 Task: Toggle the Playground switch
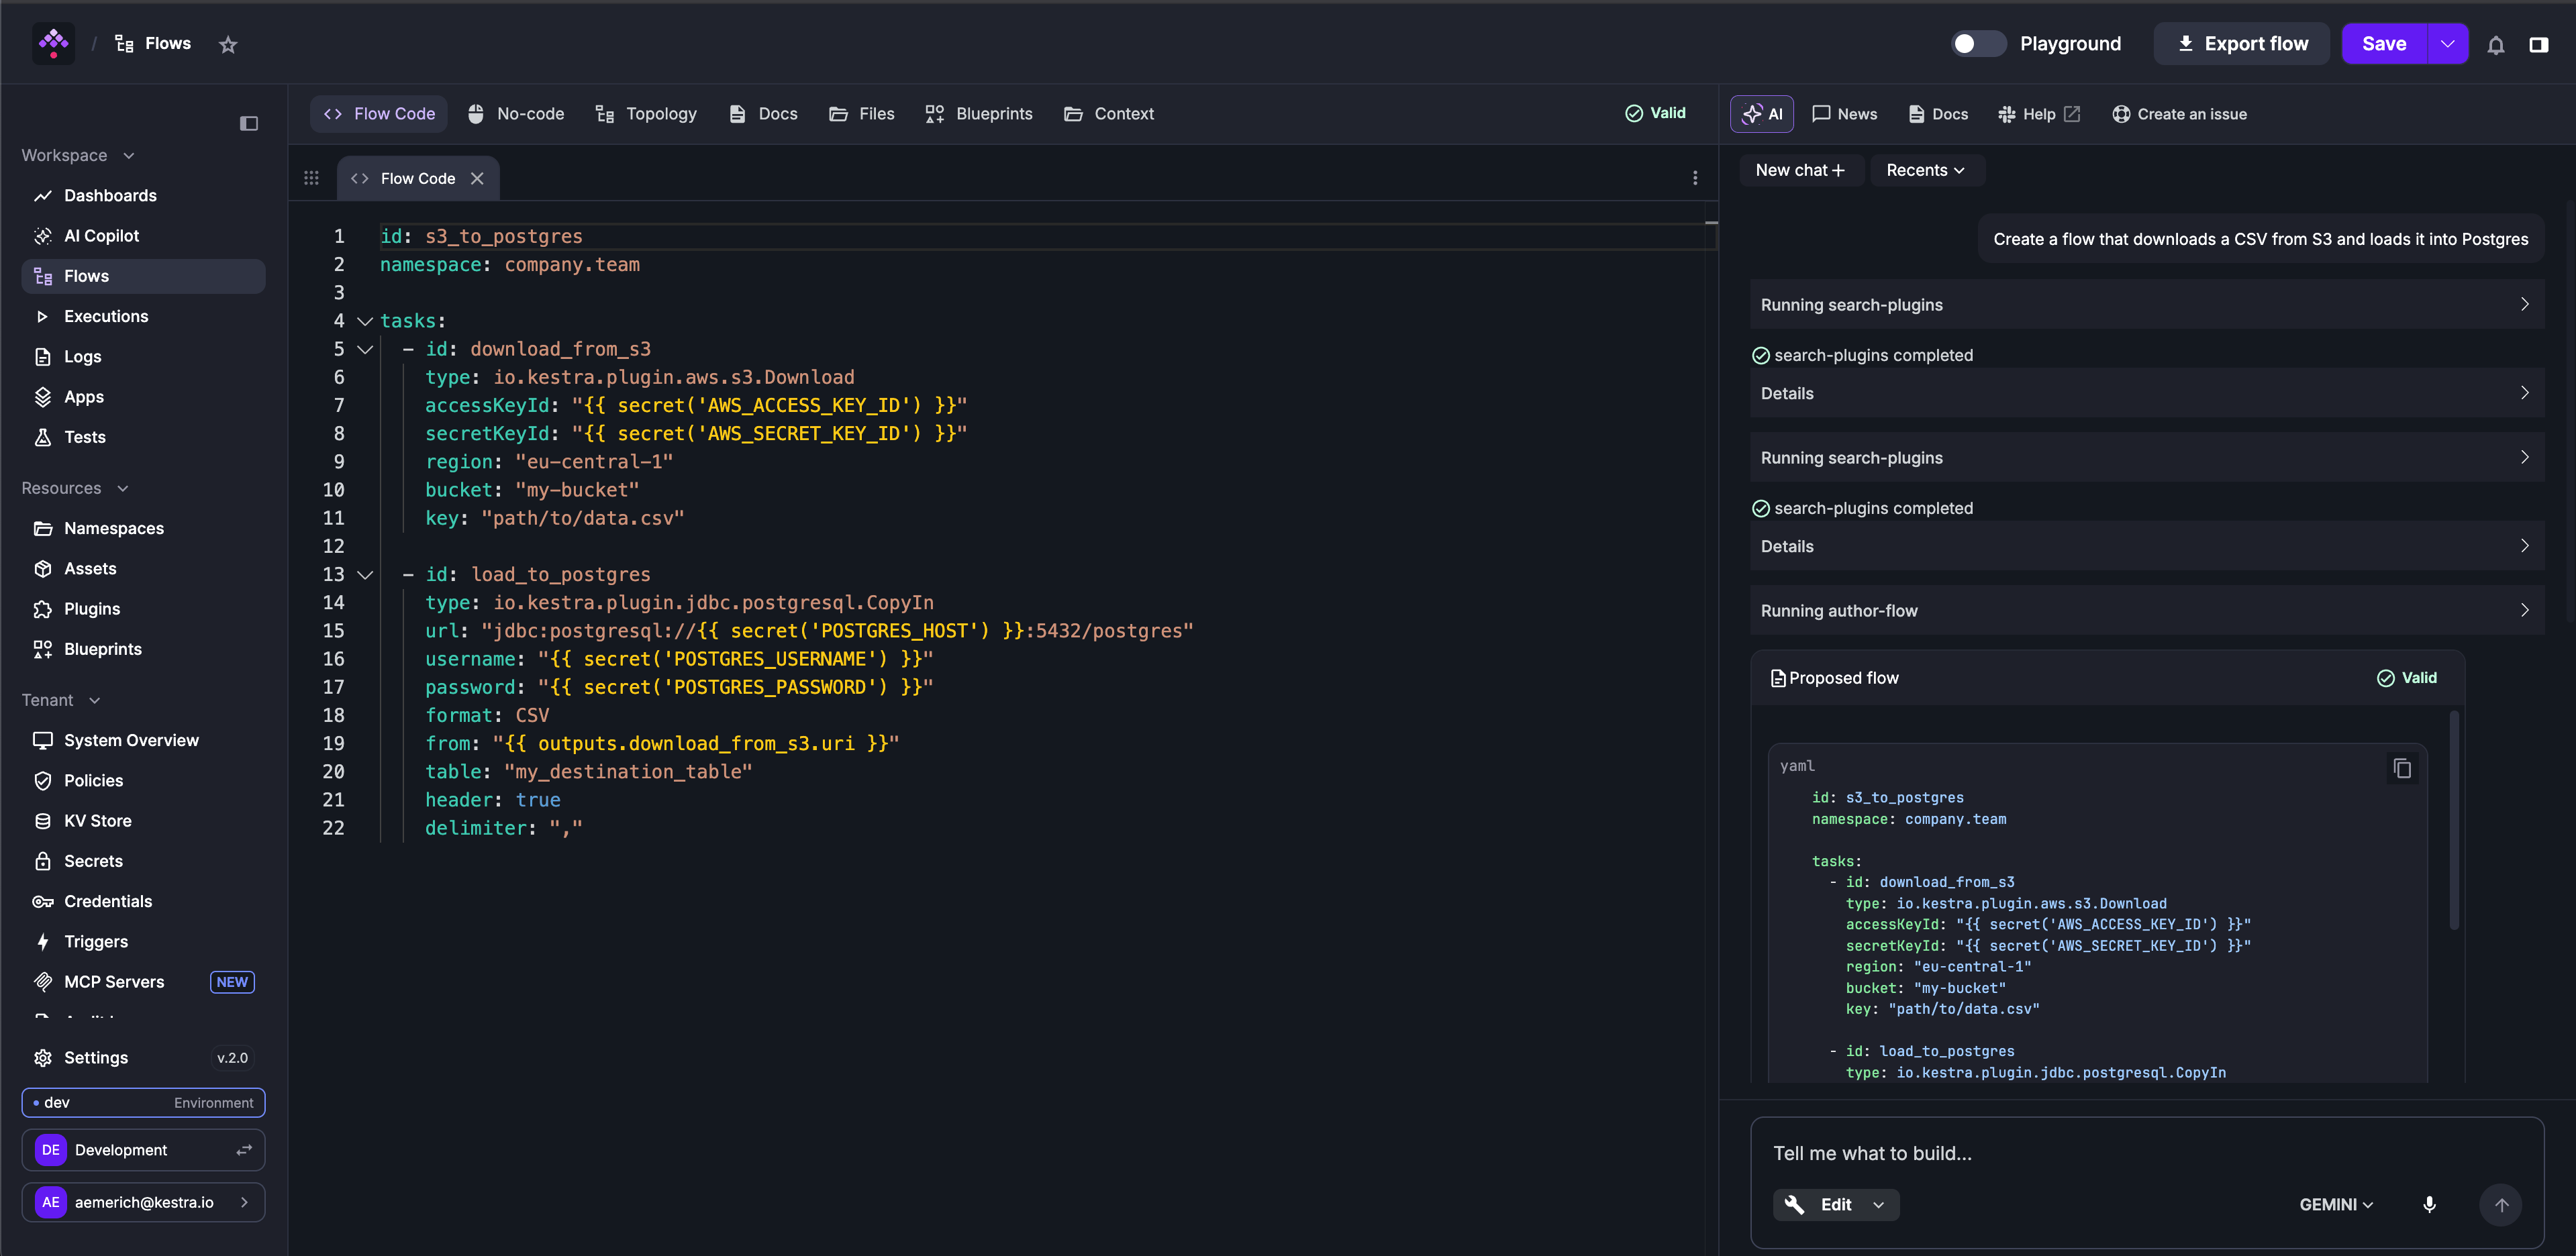coord(1978,44)
